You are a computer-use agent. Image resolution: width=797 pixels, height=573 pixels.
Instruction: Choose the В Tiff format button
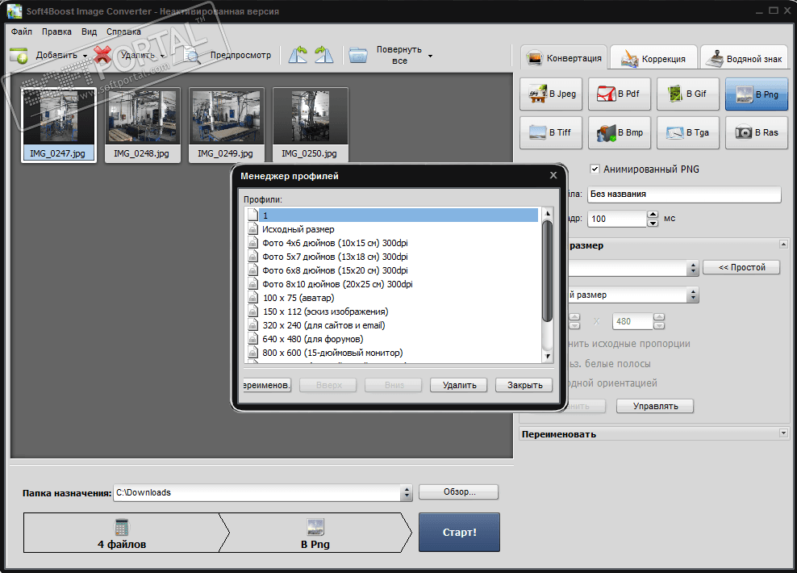(551, 132)
